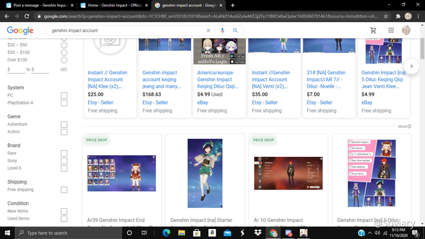Go back with the browser back arrow
This screenshot has height=239, width=425.
[7, 16]
